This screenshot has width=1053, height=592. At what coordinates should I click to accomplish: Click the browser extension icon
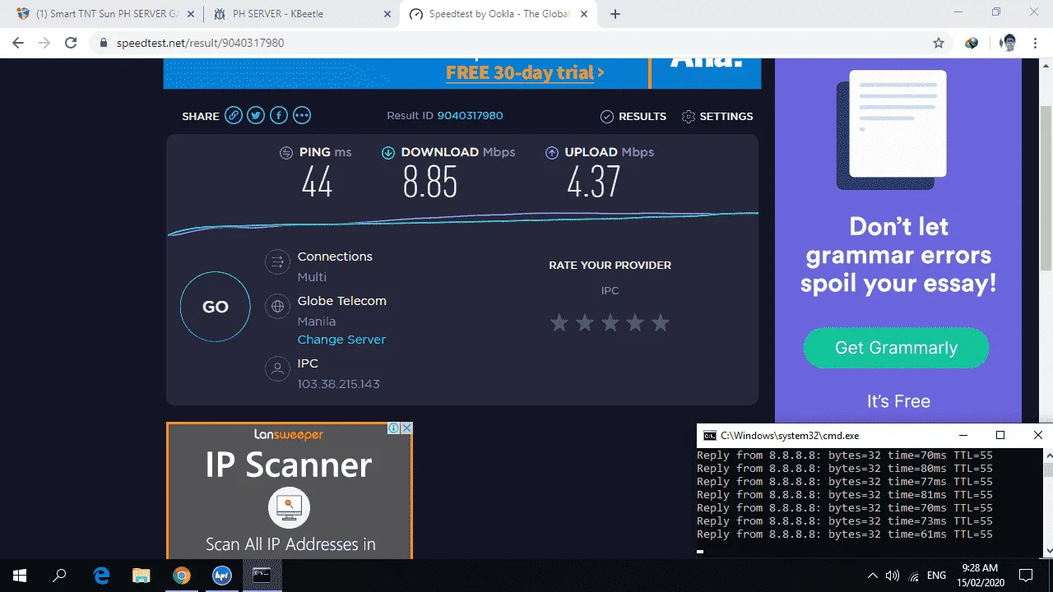point(972,43)
